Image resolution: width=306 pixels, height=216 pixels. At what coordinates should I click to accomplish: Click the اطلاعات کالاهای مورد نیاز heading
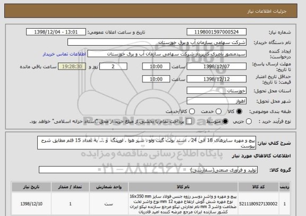pos(261,155)
